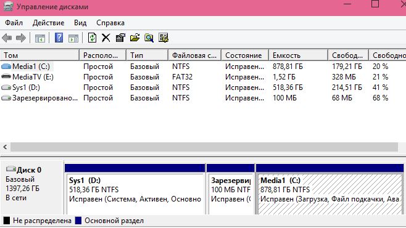Toggle the action pane toolbar icon

[73, 38]
